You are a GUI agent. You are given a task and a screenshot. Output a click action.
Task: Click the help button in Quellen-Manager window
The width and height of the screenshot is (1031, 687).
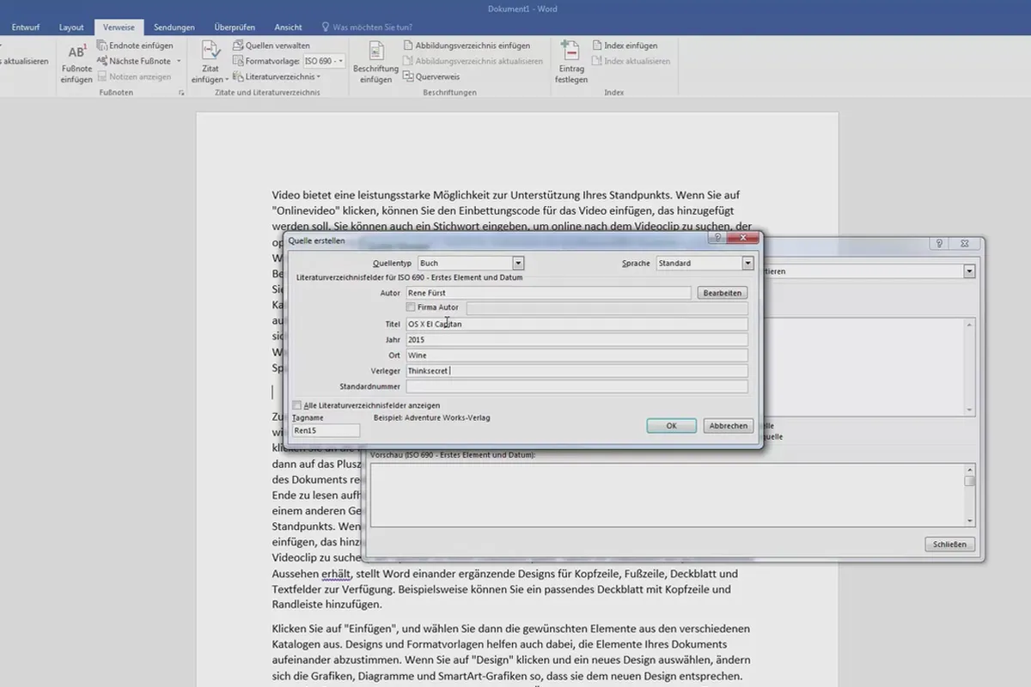pyautogui.click(x=939, y=244)
